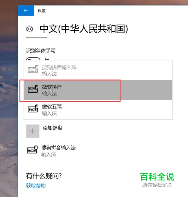Click the plus icon for 添加键盘

click(x=33, y=131)
